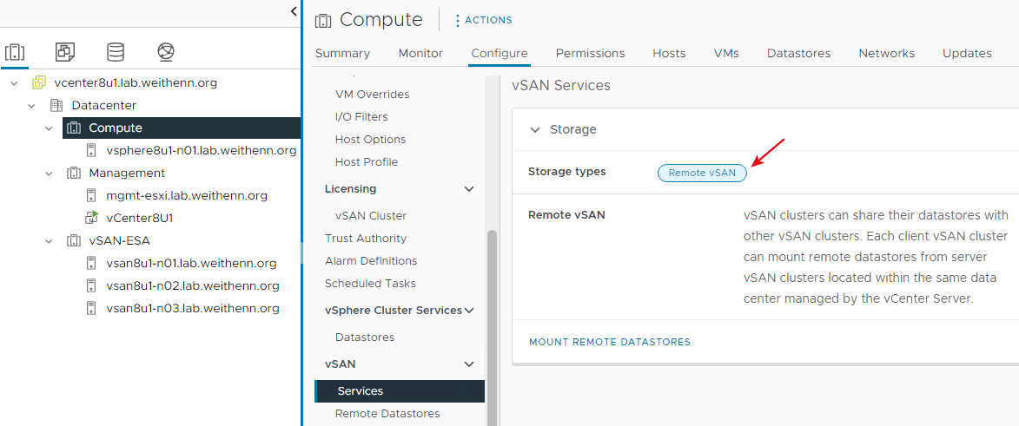
Task: Open the Networks tab
Action: pos(886,53)
